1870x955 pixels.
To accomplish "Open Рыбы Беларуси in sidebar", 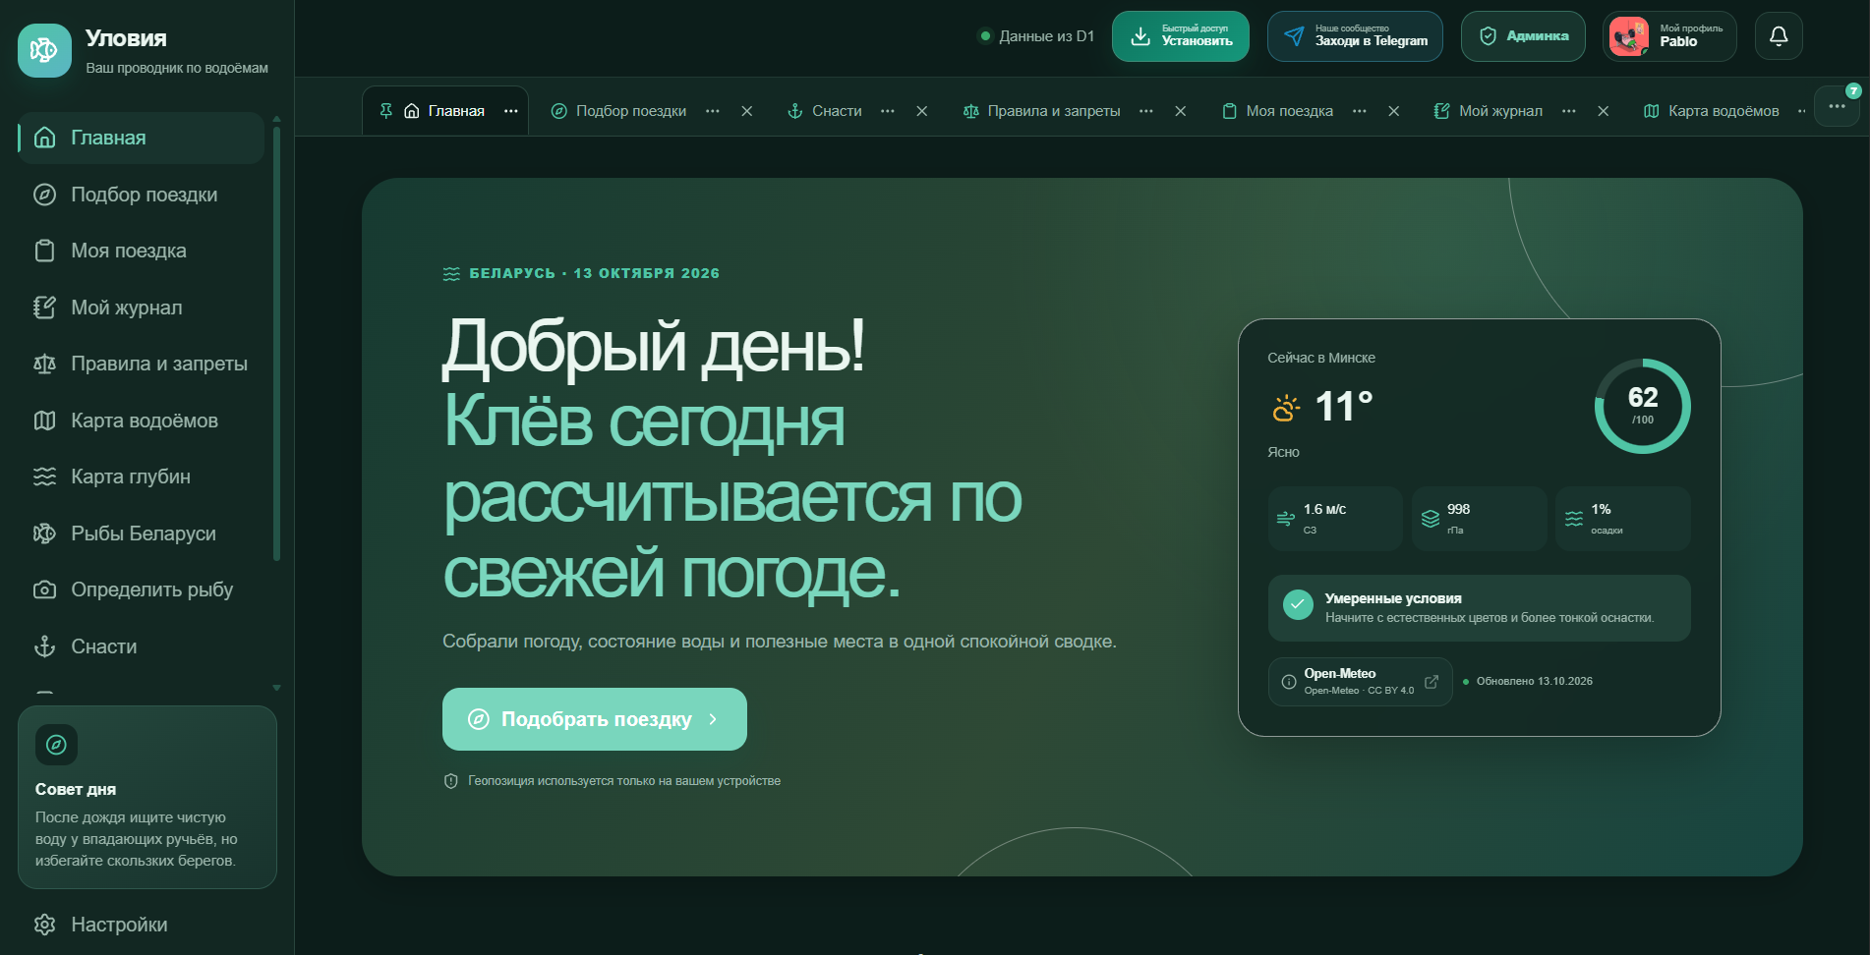I will click(x=142, y=534).
